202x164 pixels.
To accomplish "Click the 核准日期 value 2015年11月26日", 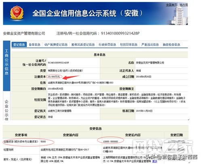I will point(144,111).
